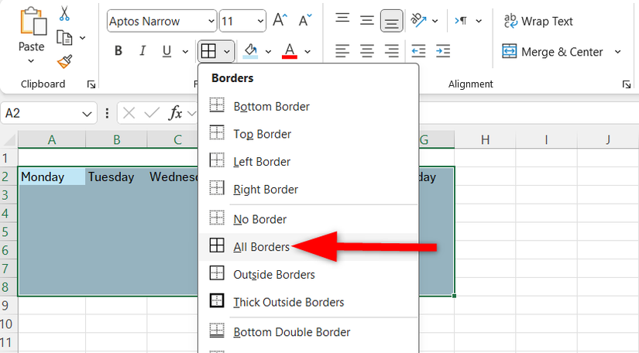639x353 pixels.
Task: Select Bottom Double Border option
Action: (308, 332)
